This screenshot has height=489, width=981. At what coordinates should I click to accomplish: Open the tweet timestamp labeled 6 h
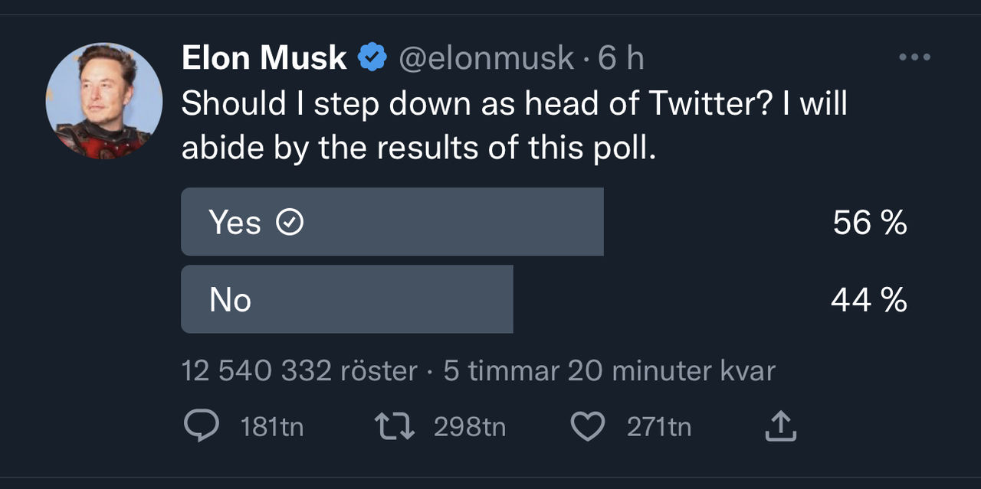(621, 55)
